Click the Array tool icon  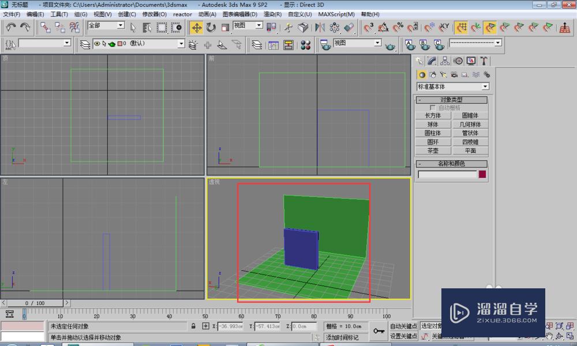click(334, 28)
